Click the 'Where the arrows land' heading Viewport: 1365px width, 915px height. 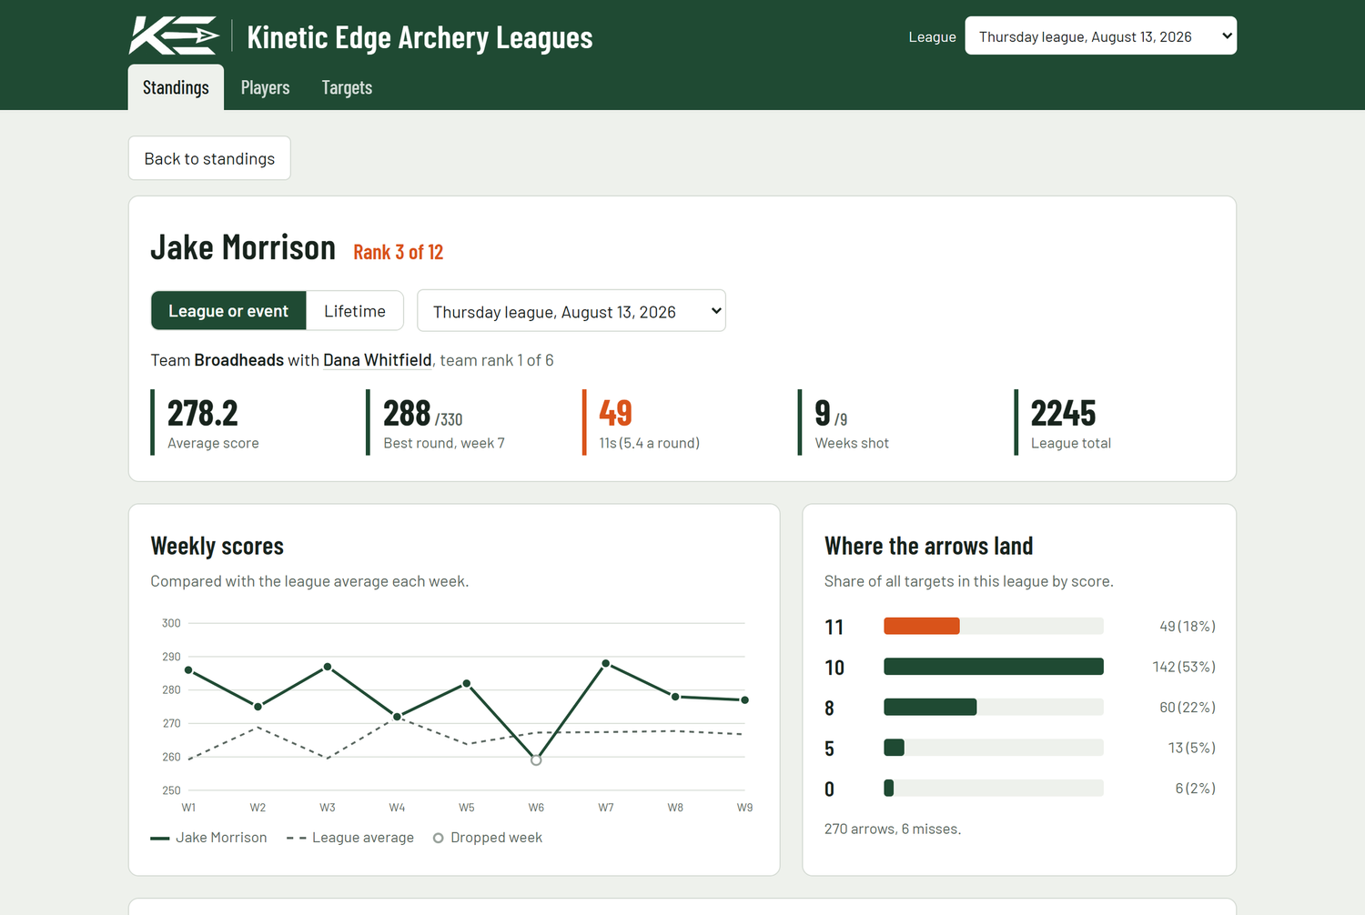(x=929, y=546)
